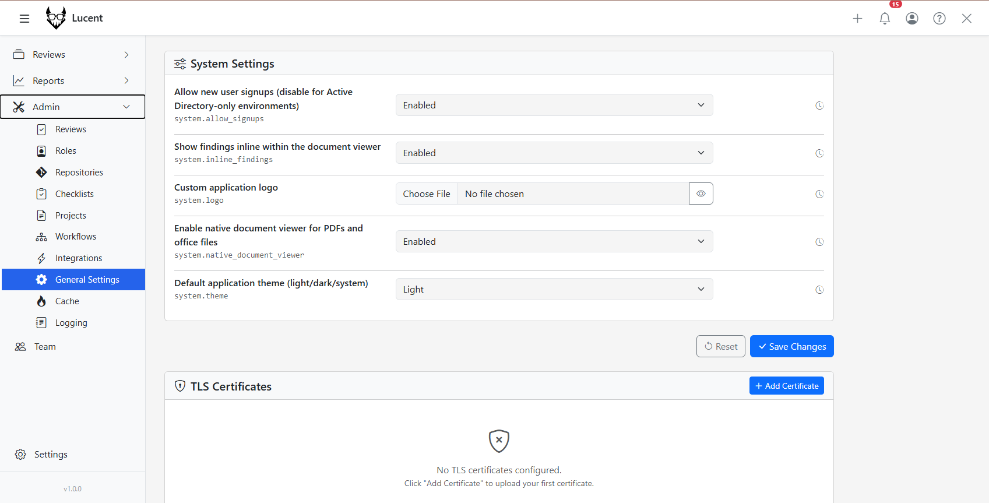The width and height of the screenshot is (989, 503).
Task: View history for custom logo setting
Action: 819,194
